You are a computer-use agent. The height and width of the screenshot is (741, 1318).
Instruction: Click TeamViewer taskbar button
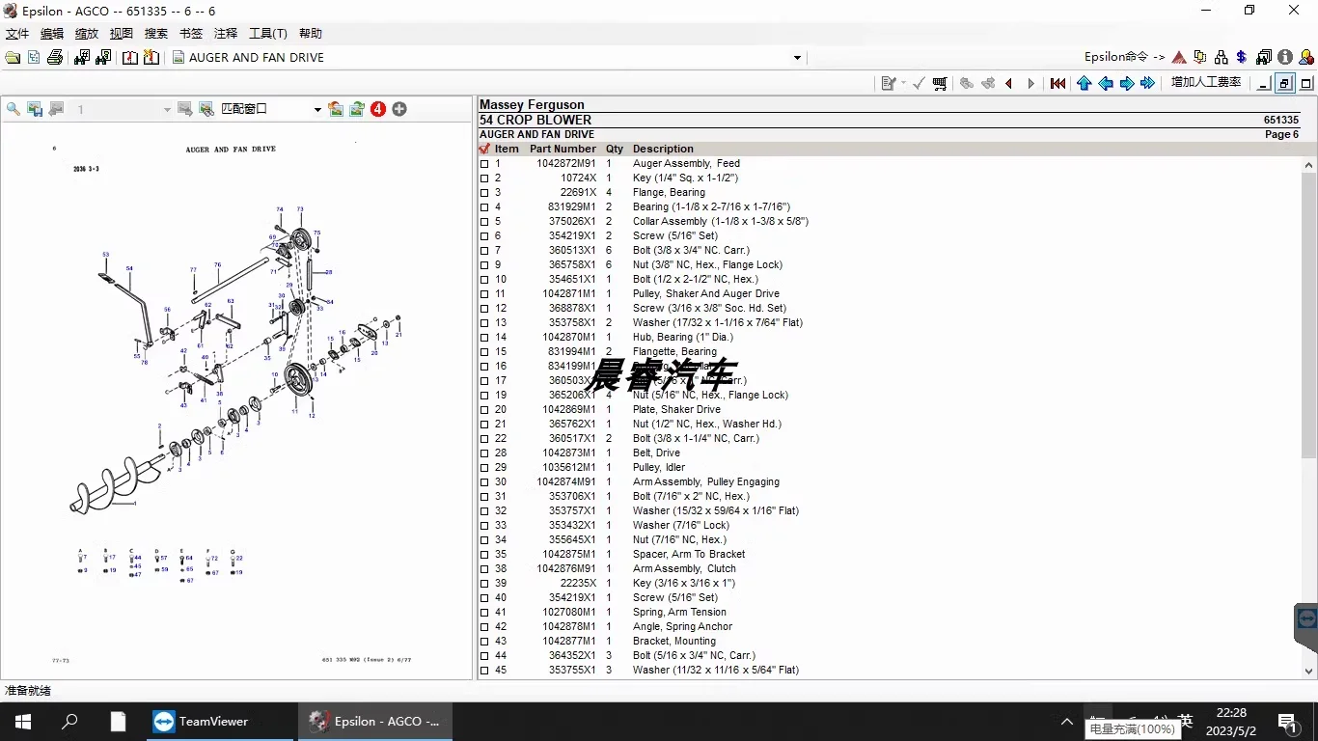[222, 722]
